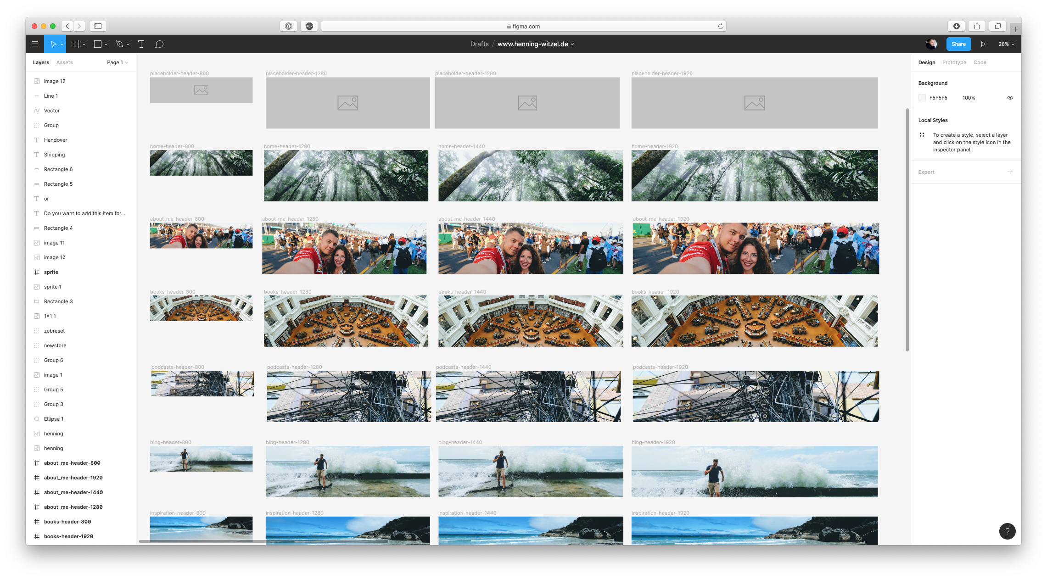Toggle background visibility eye icon
Viewport: 1047px width, 579px height.
point(1010,98)
